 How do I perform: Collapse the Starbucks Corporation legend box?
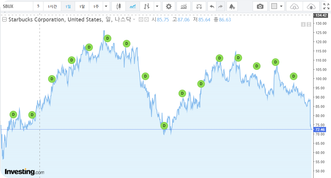click(4, 19)
